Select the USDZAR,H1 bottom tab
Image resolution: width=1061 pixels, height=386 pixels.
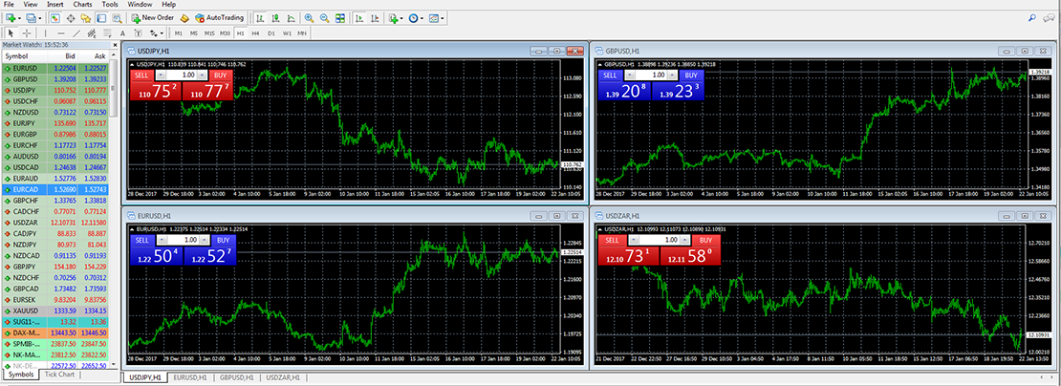[283, 377]
